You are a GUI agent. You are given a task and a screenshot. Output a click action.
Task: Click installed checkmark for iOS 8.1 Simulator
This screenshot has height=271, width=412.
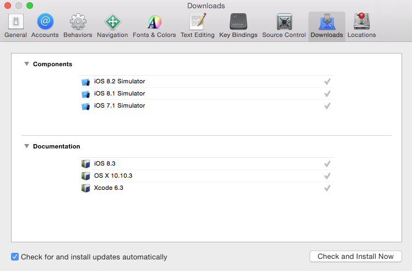pos(327,94)
